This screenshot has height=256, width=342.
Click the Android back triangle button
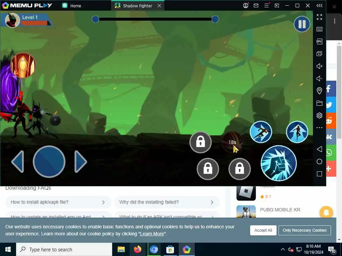[319, 149]
